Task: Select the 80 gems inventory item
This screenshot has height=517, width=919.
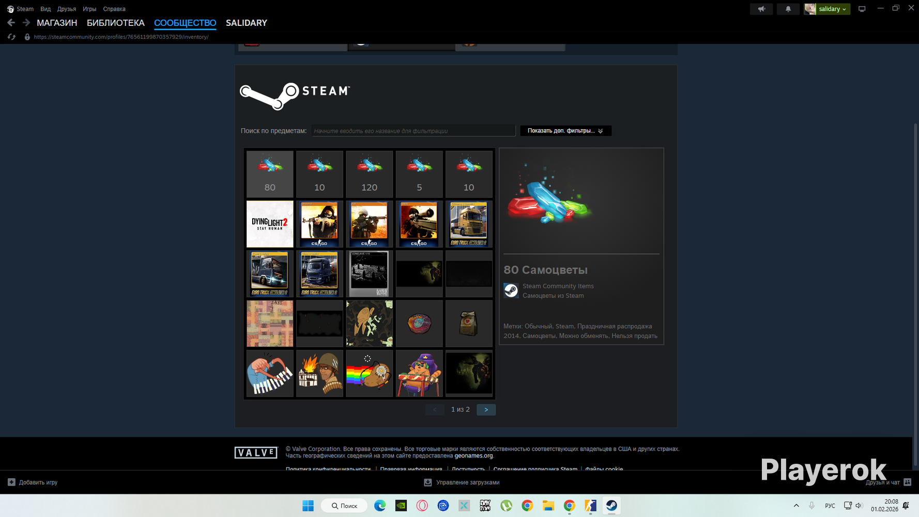Action: point(270,174)
